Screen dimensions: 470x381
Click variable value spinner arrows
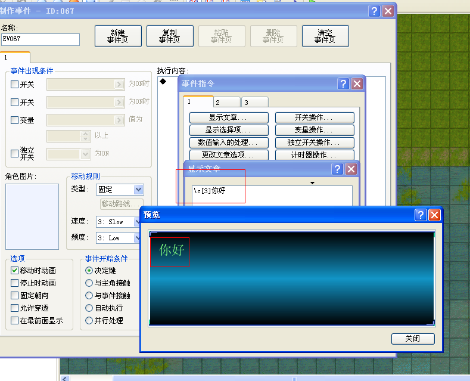85,136
